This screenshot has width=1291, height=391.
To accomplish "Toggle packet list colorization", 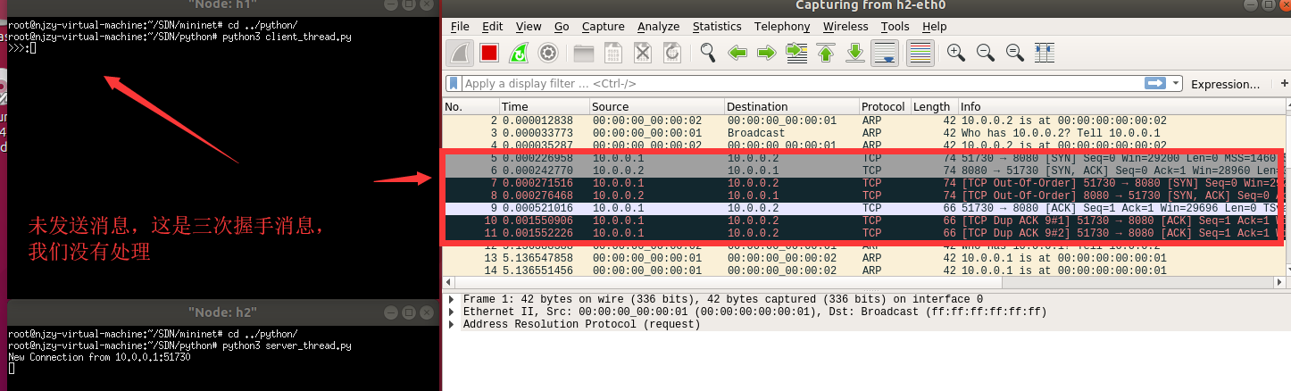I will tap(920, 53).
